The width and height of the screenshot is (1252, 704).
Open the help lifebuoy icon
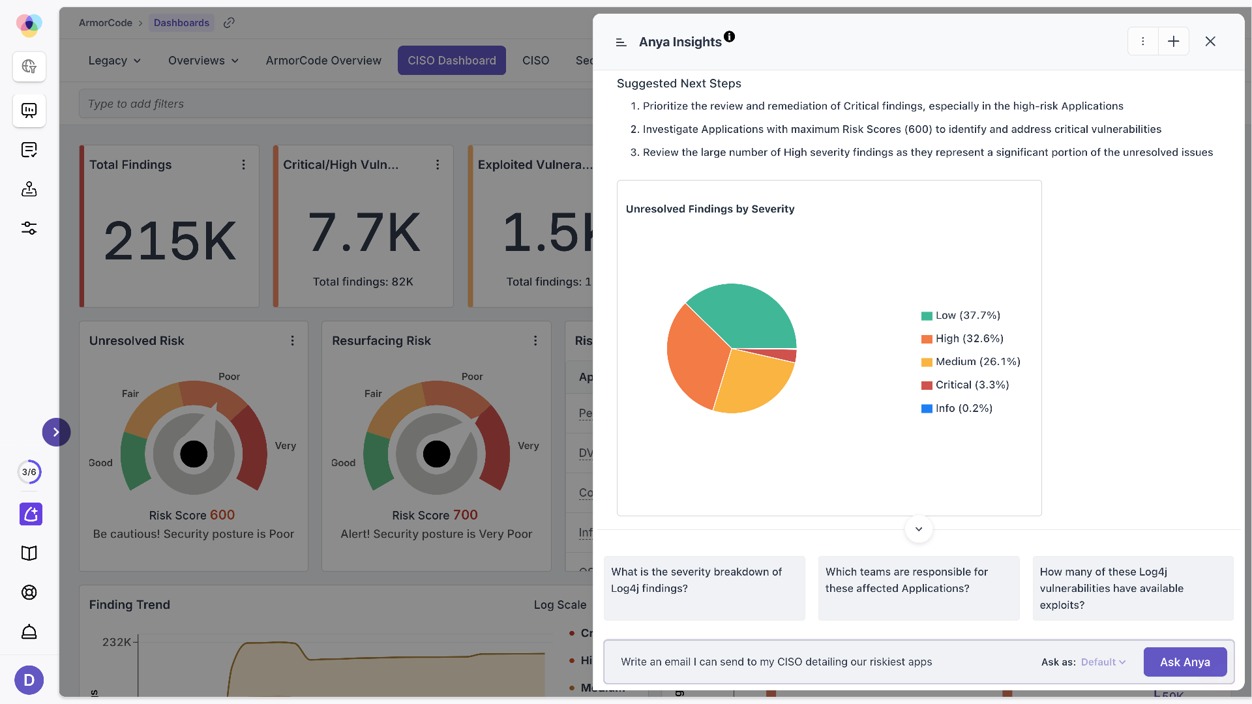[x=29, y=593]
